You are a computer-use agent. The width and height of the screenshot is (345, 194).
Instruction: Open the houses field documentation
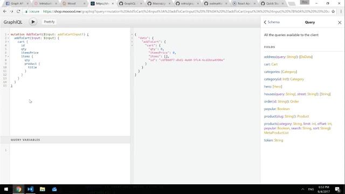(x=270, y=94)
